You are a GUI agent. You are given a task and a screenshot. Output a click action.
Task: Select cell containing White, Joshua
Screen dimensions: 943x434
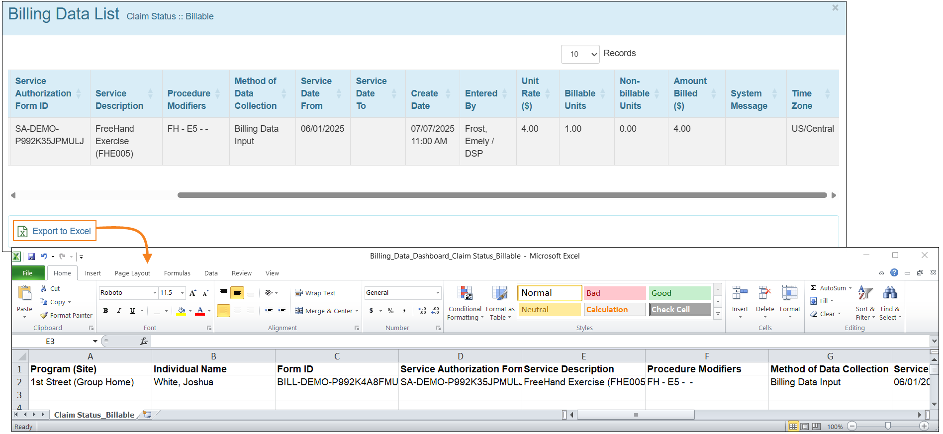pos(213,382)
